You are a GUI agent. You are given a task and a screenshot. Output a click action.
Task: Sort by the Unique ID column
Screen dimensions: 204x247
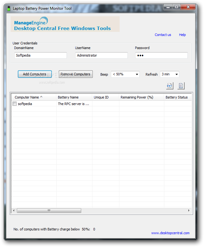point(106,97)
